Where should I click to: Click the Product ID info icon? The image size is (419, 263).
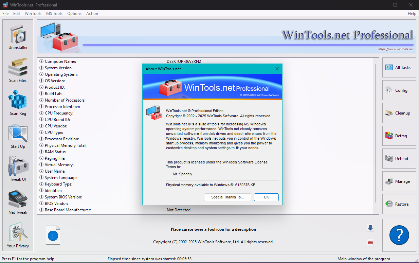click(41, 87)
